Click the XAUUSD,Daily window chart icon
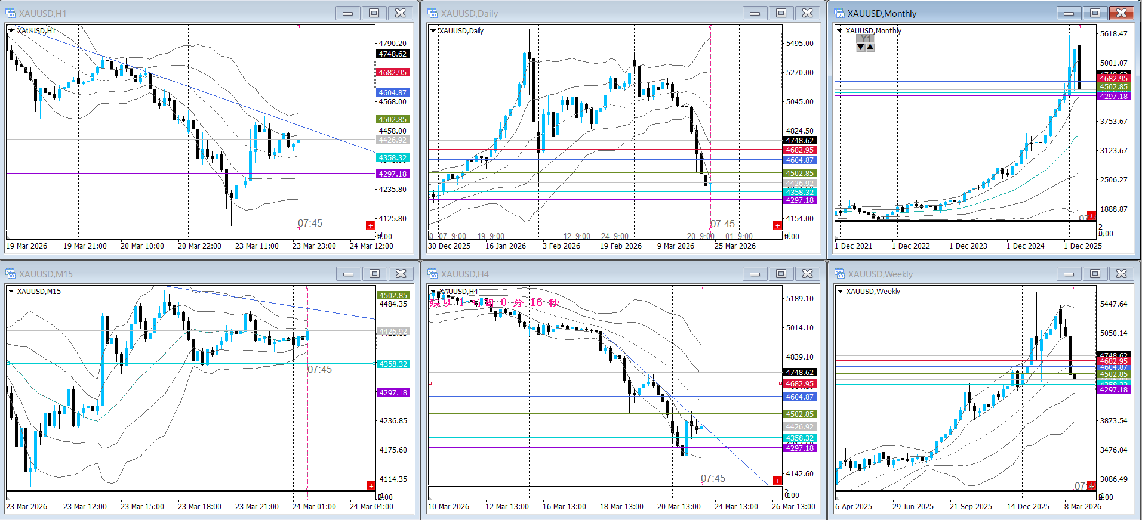Viewport: 1142px width, 520px height. 433,13
